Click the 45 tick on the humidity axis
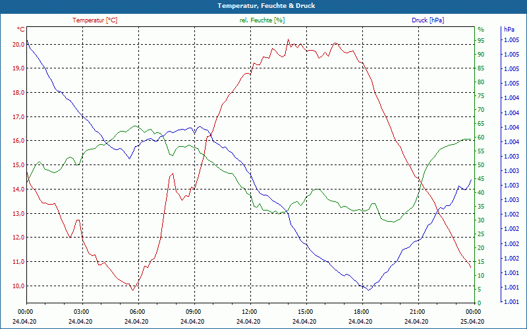 tap(481, 179)
